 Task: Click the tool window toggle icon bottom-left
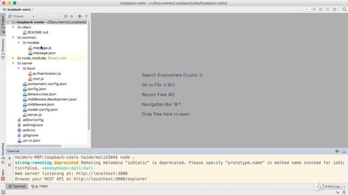click(3, 193)
